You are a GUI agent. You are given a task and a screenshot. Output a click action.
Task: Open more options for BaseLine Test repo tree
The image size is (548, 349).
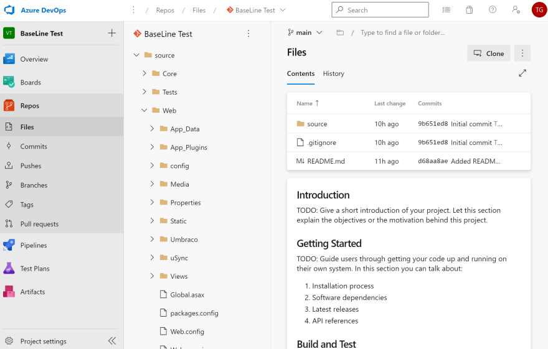(248, 34)
